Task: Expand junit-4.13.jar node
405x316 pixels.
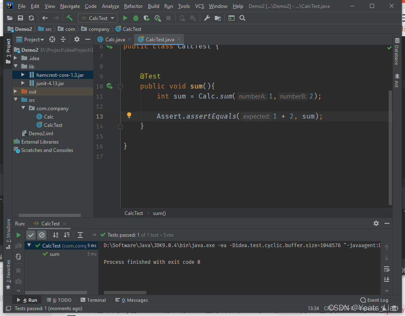Action: click(x=23, y=83)
